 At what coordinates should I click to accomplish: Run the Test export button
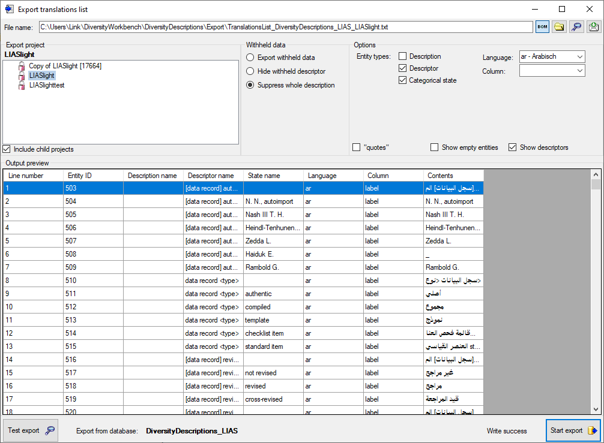click(x=31, y=430)
